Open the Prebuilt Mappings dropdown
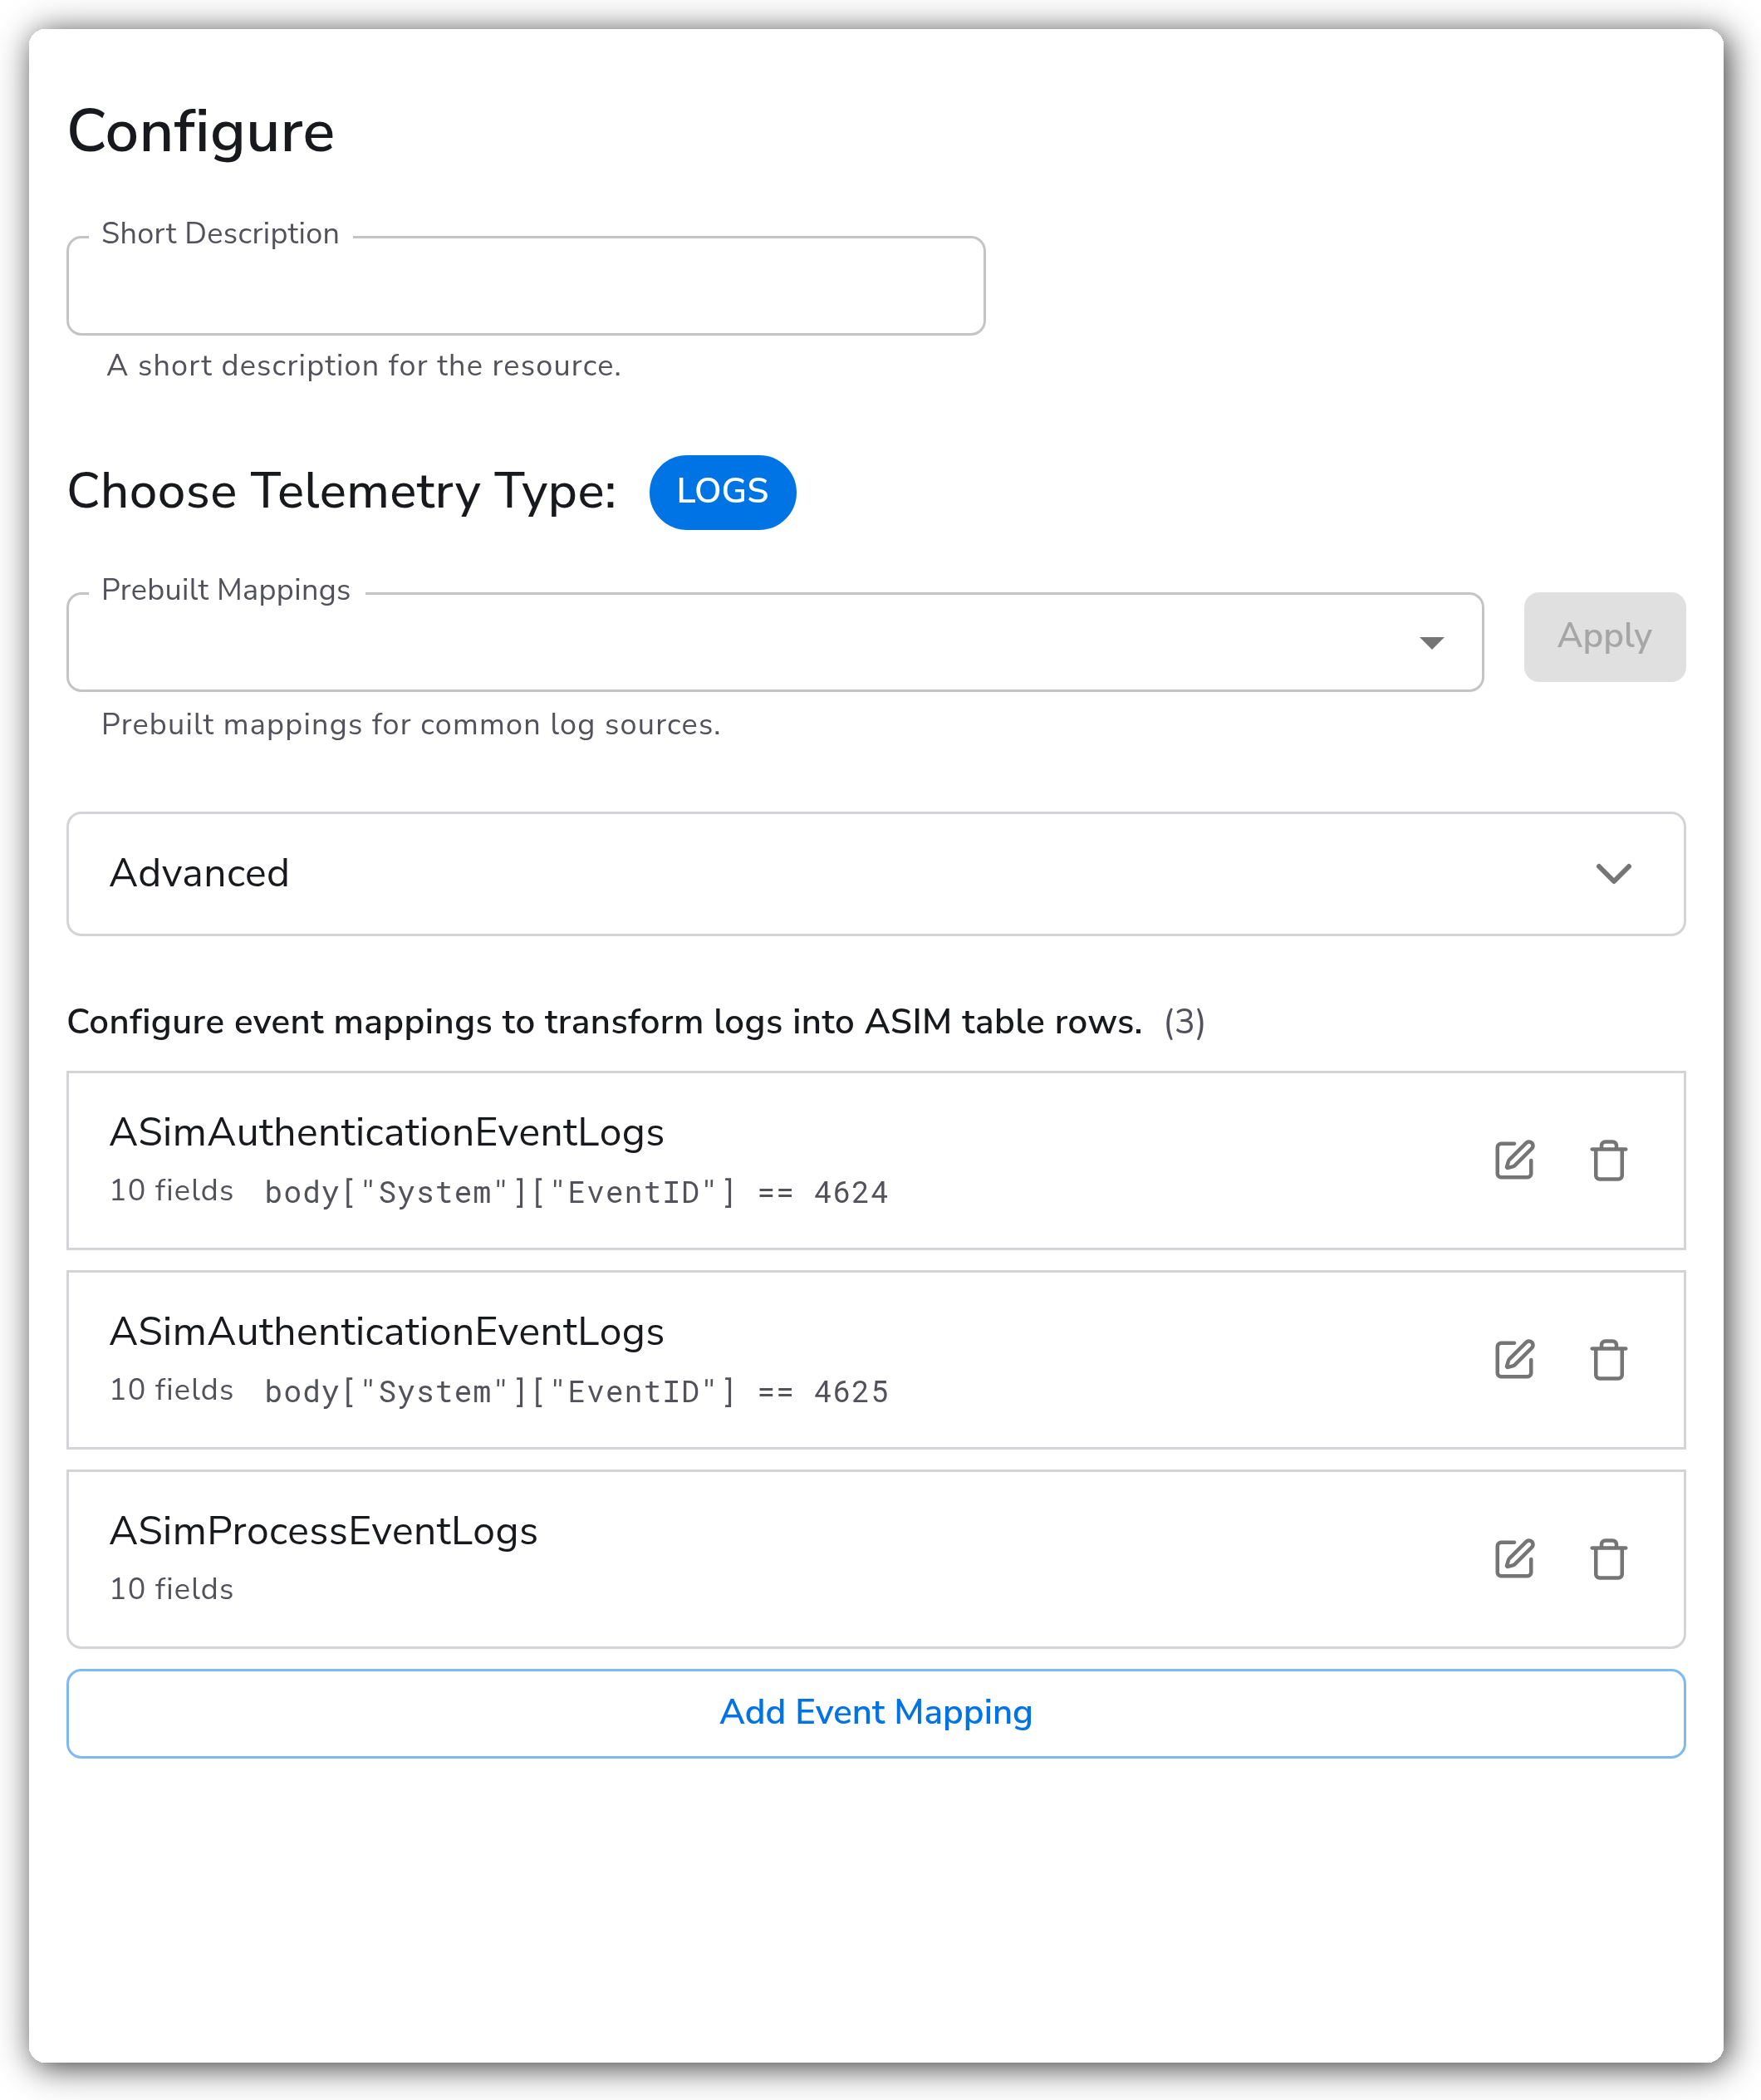The width and height of the screenshot is (1761, 2100). [x=775, y=642]
